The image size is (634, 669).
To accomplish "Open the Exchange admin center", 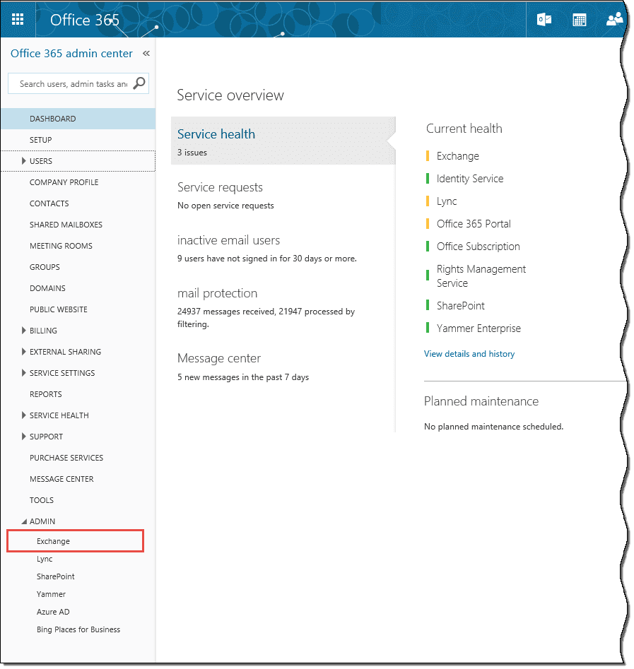I will pyautogui.click(x=52, y=540).
